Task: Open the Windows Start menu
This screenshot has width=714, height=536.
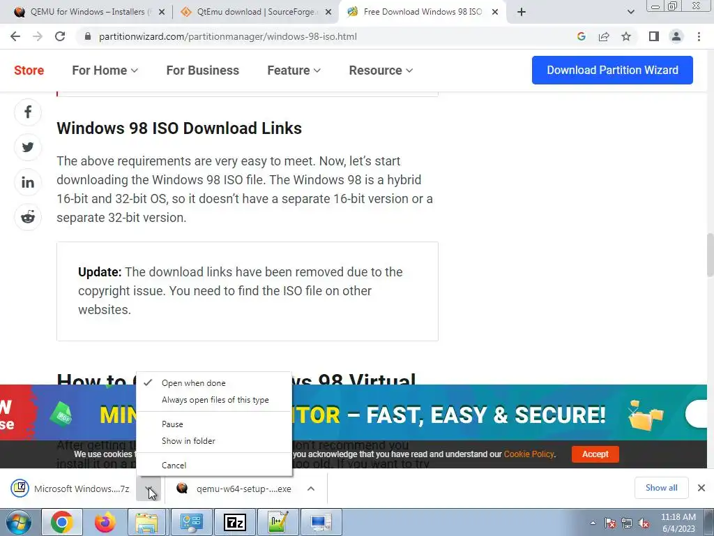Action: coord(19,522)
